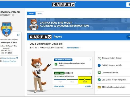Screen dimensions: 130x97
Task: Click the value gauge marker on Great
Action: click(85, 80)
